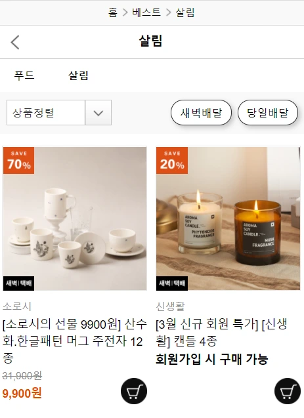Add the 소로시 mug set to cart

pos(134,391)
